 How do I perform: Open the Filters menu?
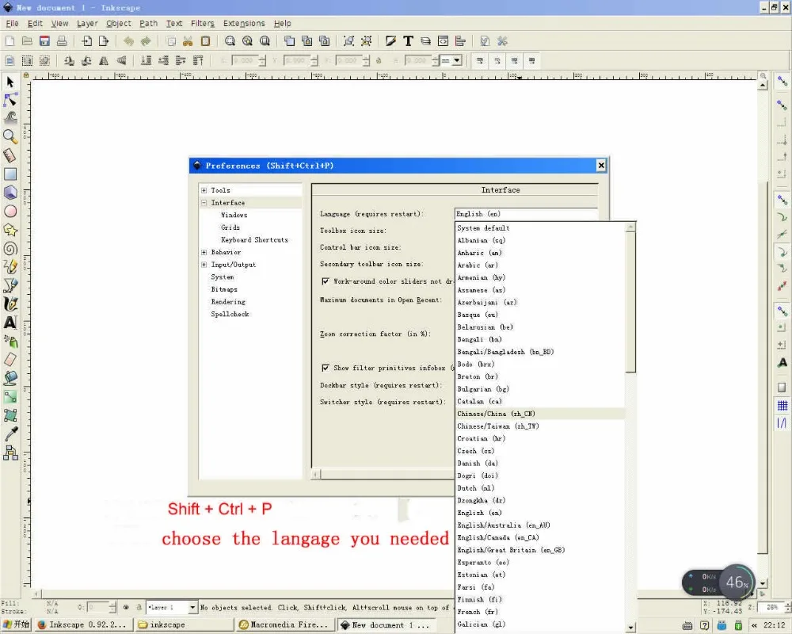point(203,23)
